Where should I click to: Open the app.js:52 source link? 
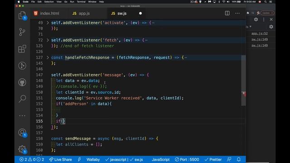click(259, 34)
